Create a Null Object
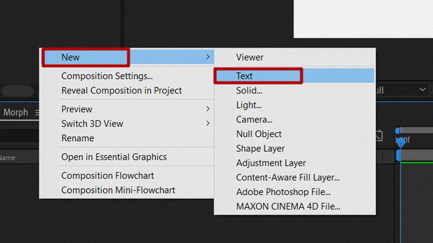The width and height of the screenshot is (433, 243). coord(259,134)
